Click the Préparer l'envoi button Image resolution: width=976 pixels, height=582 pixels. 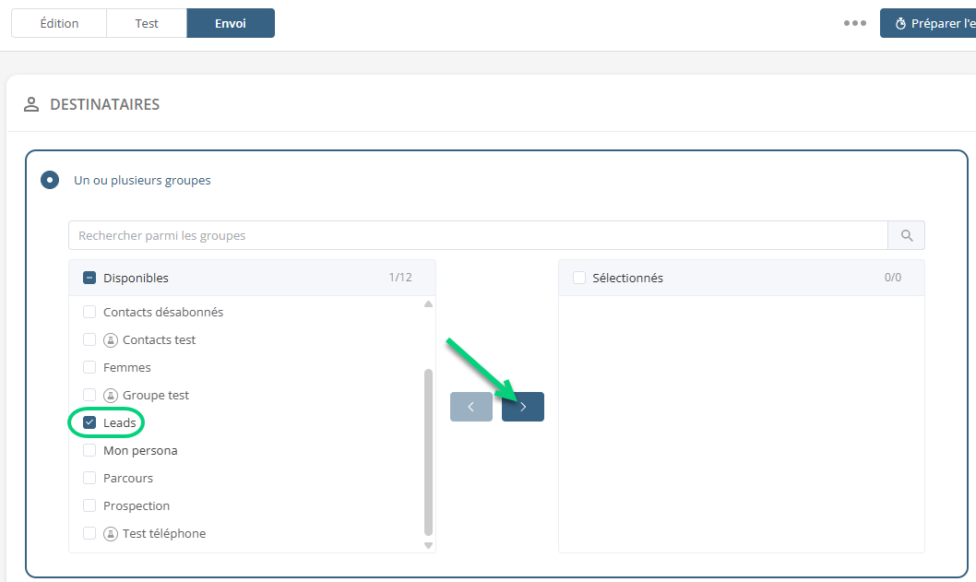tap(928, 23)
